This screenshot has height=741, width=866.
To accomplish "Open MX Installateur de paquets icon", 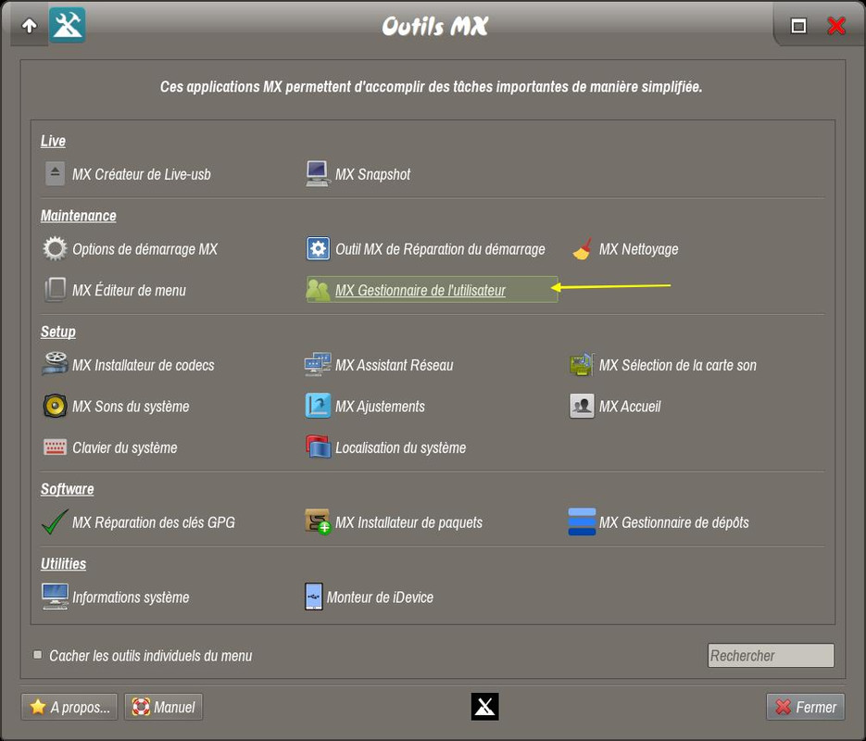I will pos(318,521).
